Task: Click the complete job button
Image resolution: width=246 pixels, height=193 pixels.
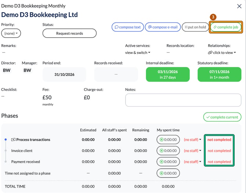Action: pos(226,27)
